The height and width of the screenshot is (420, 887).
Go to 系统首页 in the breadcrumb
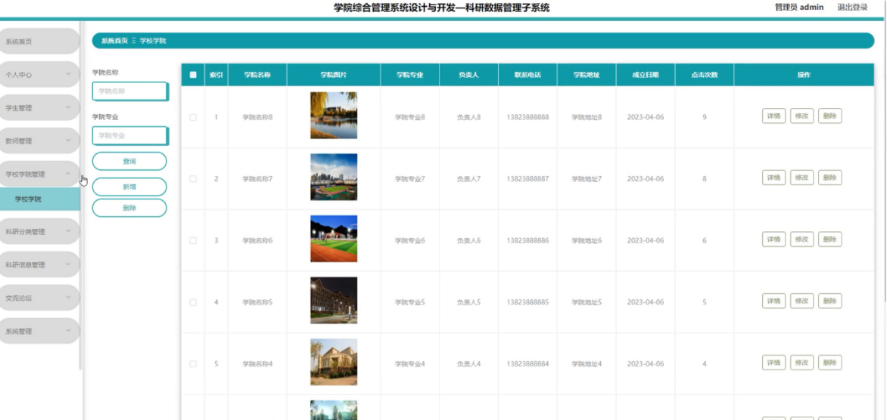tap(114, 41)
